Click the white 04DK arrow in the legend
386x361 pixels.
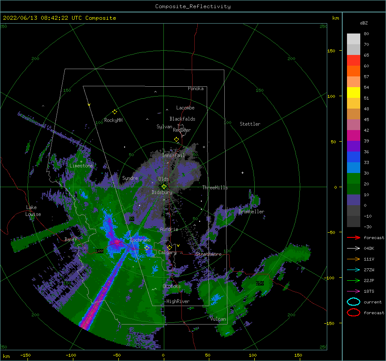tap(353, 248)
